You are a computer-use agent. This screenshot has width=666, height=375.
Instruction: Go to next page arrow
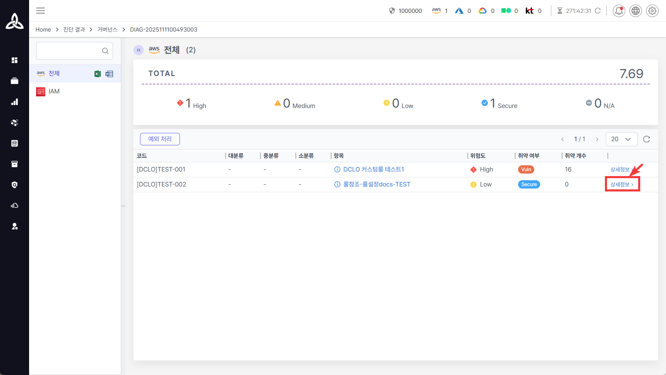point(597,139)
